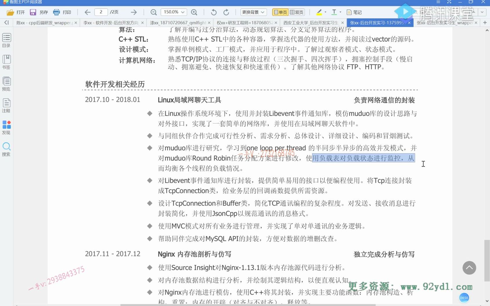Click the C++ STL: skill label
Screen dimensions: 490x306
134,40
